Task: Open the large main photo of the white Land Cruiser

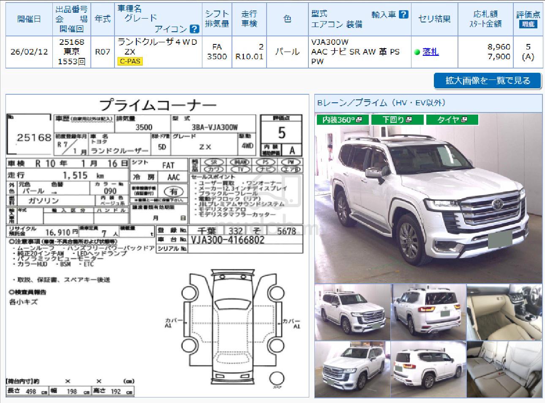Action: [x=428, y=199]
